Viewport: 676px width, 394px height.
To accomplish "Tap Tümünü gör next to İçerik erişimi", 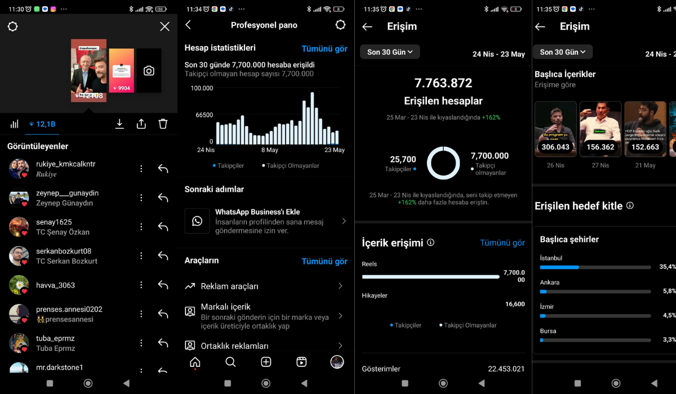I will click(x=502, y=243).
